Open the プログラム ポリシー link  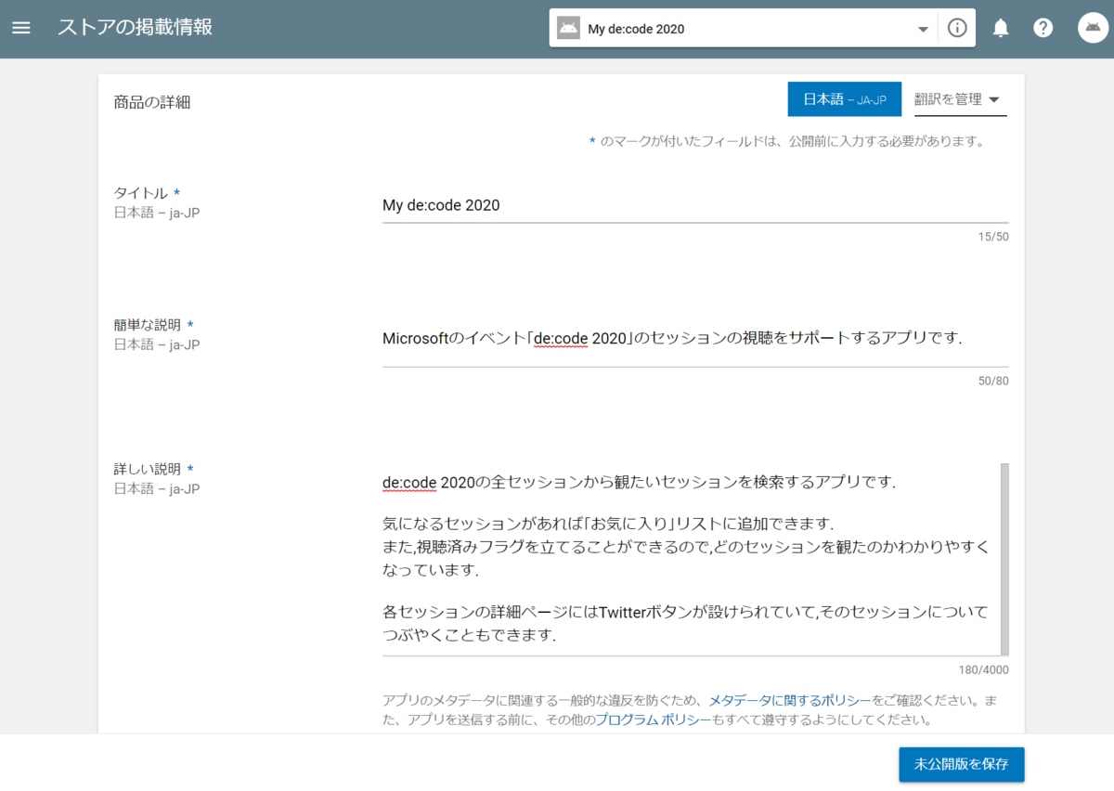point(654,720)
